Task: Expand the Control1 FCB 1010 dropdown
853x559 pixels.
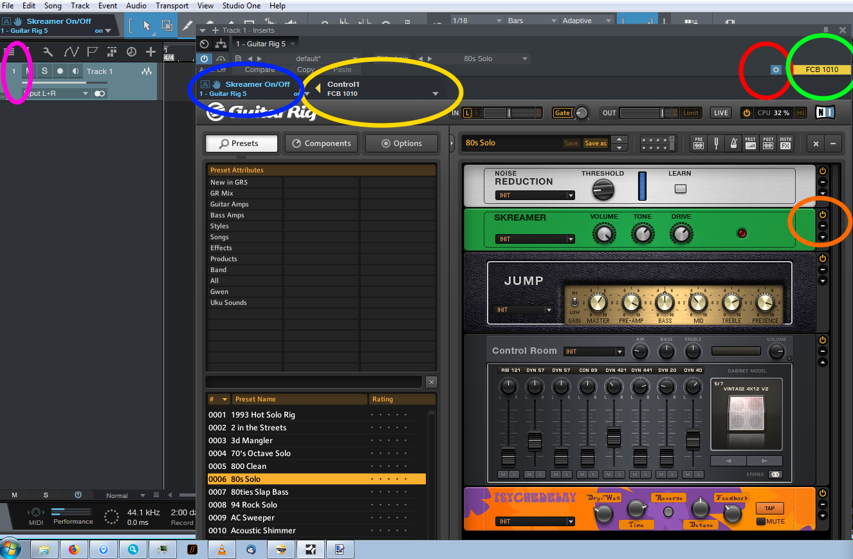Action: click(x=436, y=94)
